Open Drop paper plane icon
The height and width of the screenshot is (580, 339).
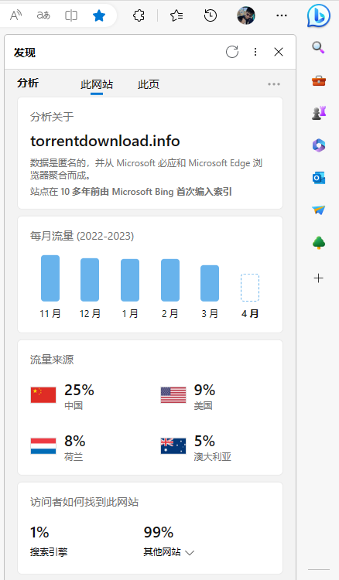pos(319,210)
